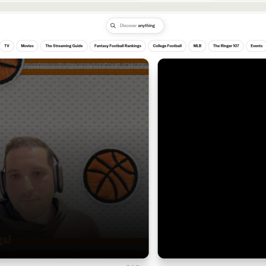Screen dimensions: 266x266
Task: Click the magnifying glass search icon
Action: [x=113, y=26]
